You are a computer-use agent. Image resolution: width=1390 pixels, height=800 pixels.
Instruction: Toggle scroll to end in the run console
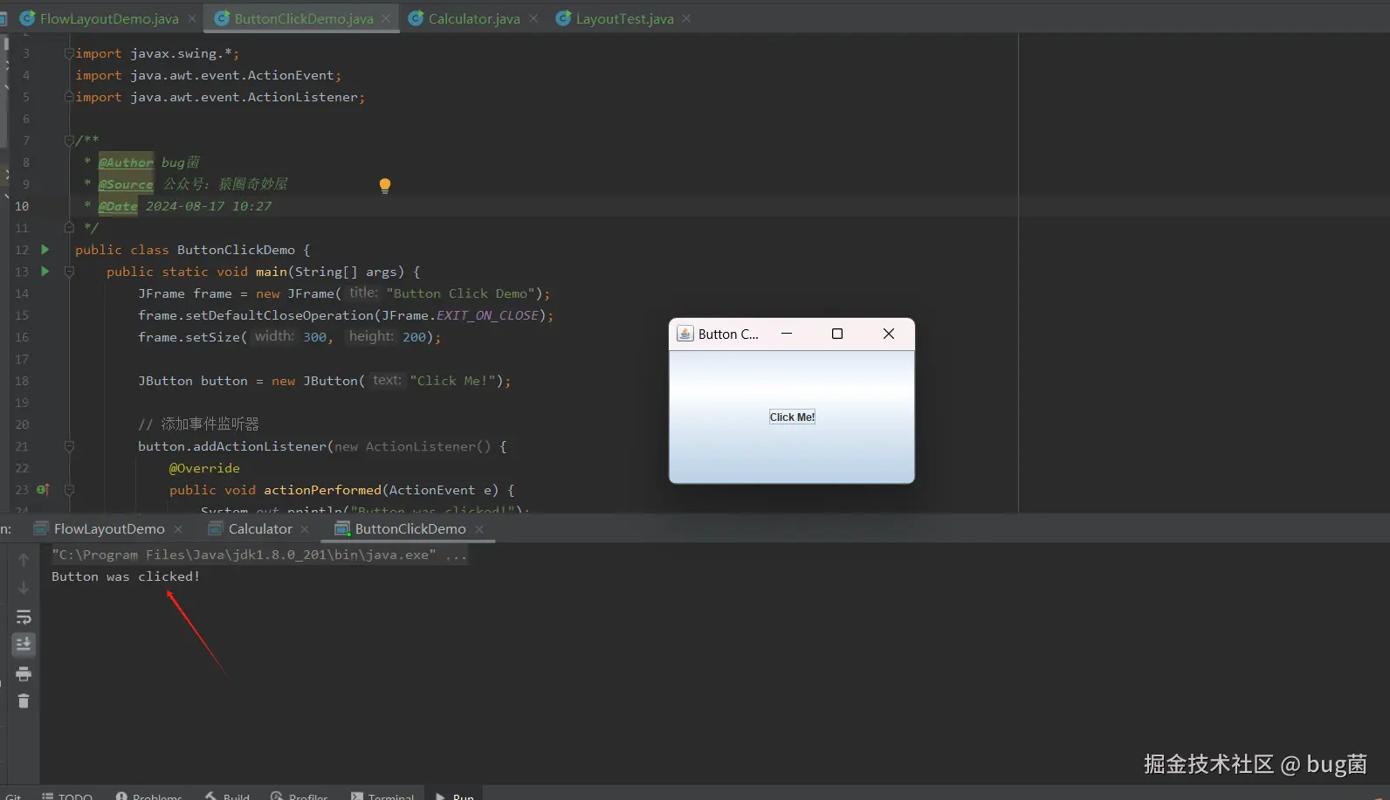tap(24, 645)
